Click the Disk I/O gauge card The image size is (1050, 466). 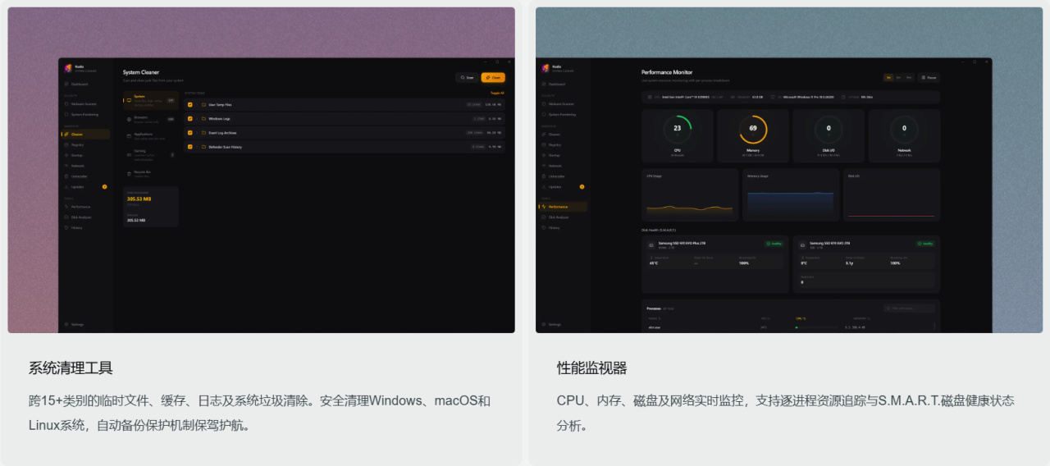click(x=829, y=136)
